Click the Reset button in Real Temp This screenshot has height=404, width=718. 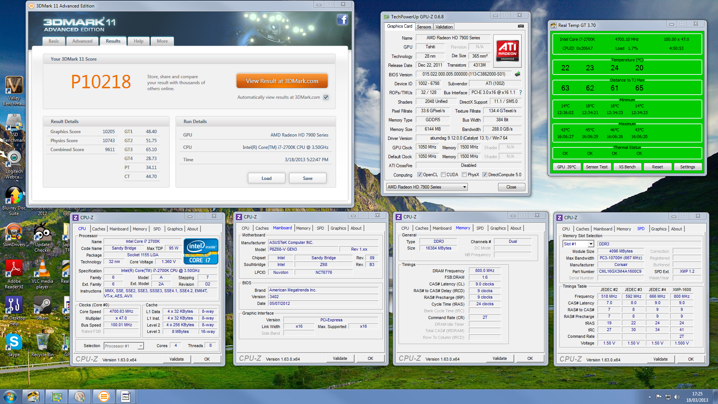coord(657,167)
